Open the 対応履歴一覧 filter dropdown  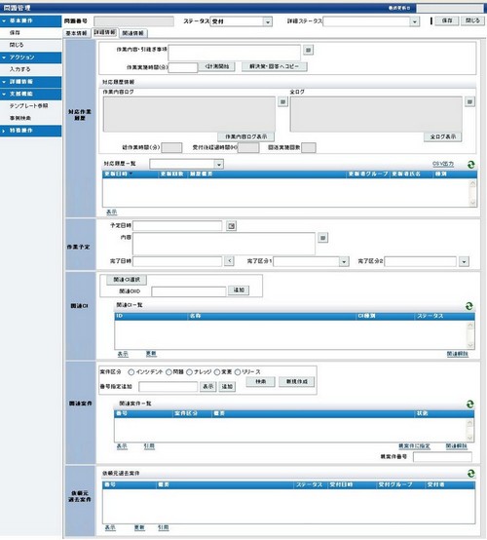tap(219, 165)
